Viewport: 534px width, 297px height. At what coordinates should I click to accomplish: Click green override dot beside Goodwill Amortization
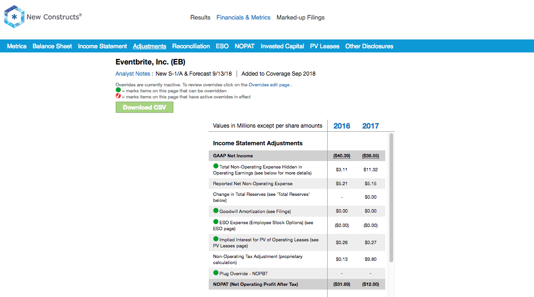tap(216, 211)
